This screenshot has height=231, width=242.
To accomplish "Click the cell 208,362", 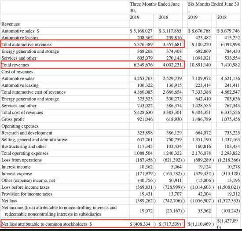I will pos(145,38).
